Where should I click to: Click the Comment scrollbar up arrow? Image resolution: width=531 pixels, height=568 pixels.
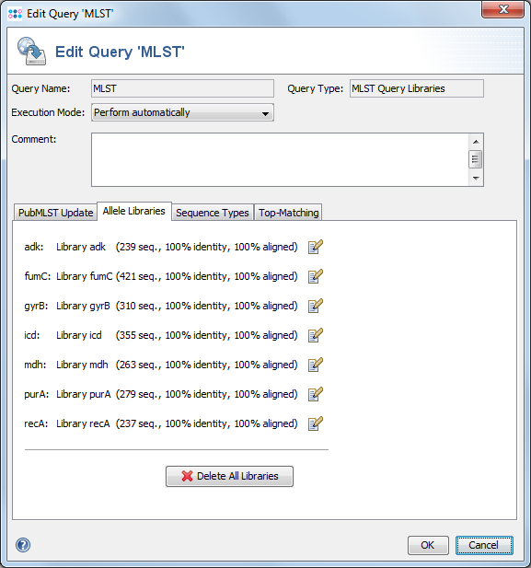[476, 142]
